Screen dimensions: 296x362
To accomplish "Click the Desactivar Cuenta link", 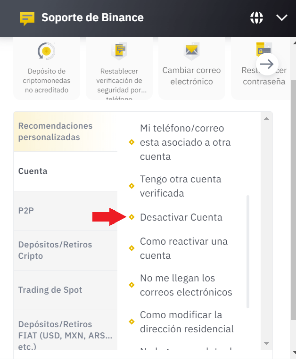I will pyautogui.click(x=181, y=217).
